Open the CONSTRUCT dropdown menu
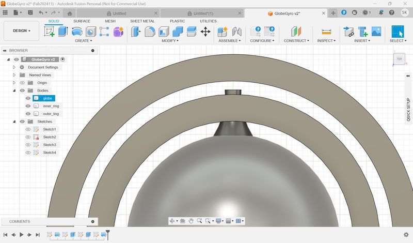Screen dimensions: 413x243 pyautogui.click(x=296, y=41)
